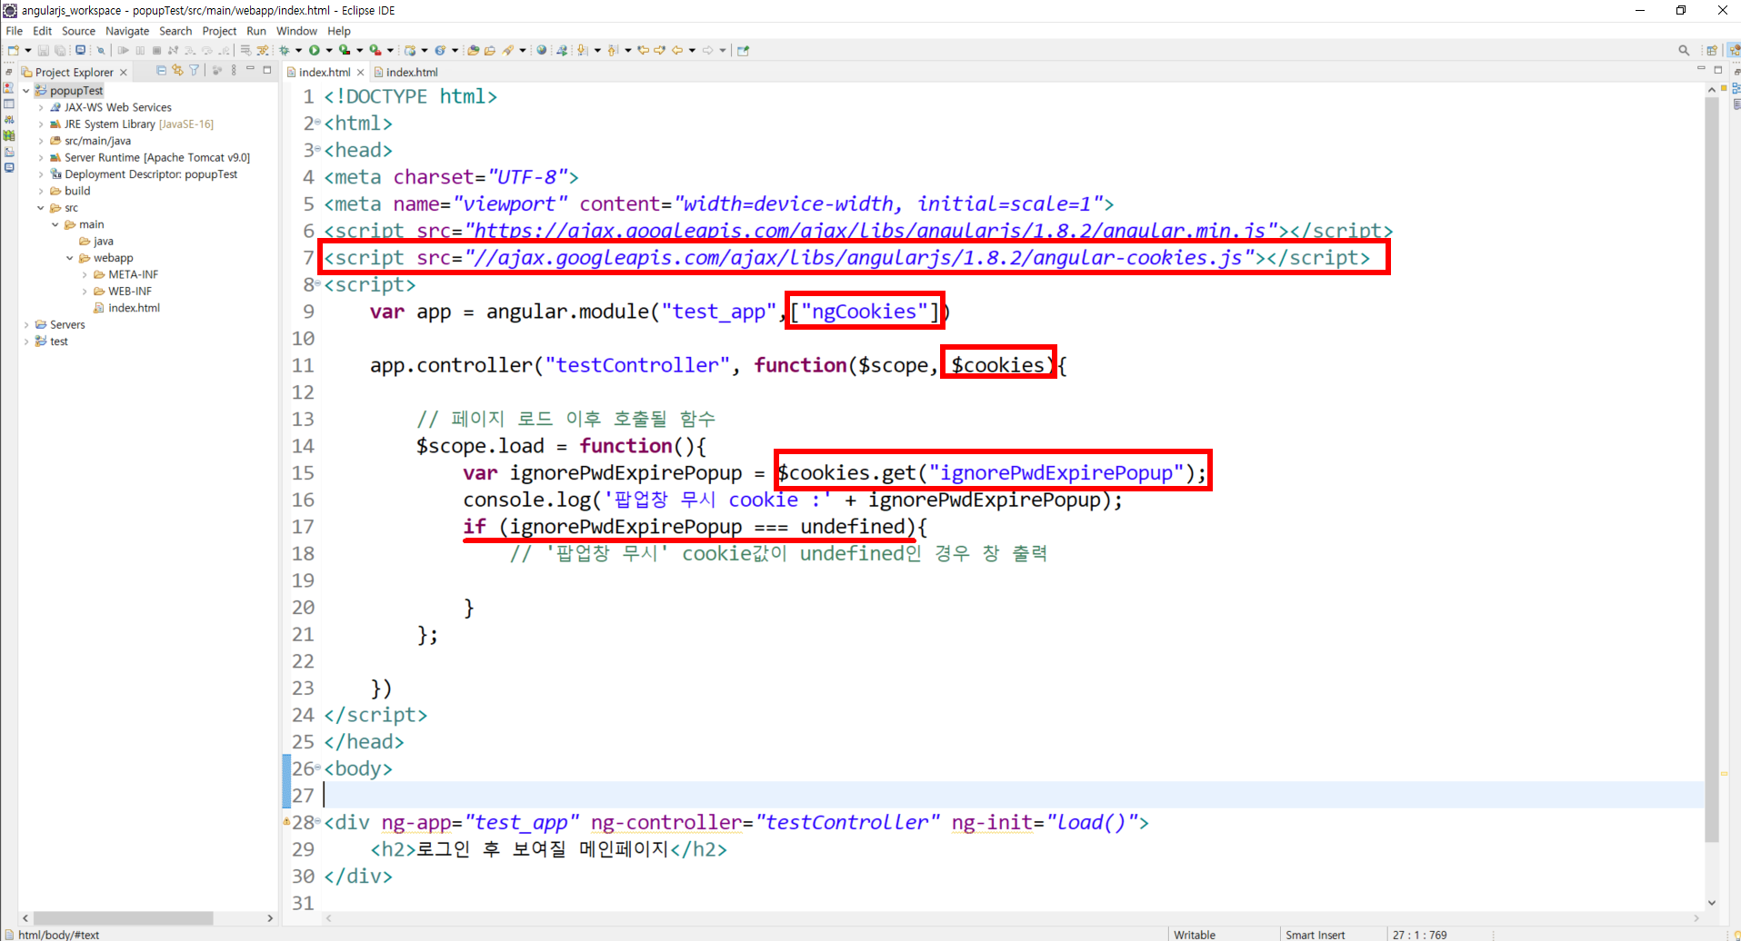The image size is (1741, 941).
Task: Click the Search flashlight toolbar icon
Action: (x=508, y=50)
